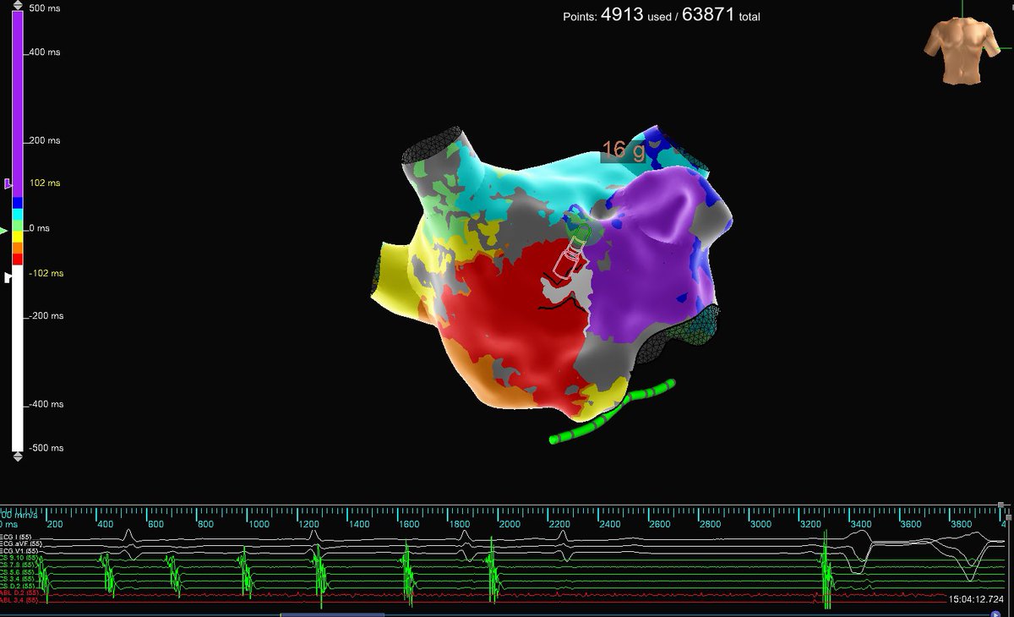Click the 200 ms scale label
1014x617 pixels.
[45, 140]
